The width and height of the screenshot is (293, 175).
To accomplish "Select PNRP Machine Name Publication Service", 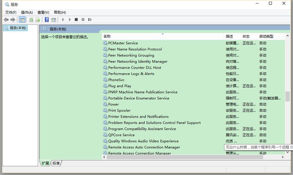I will point(193,92).
